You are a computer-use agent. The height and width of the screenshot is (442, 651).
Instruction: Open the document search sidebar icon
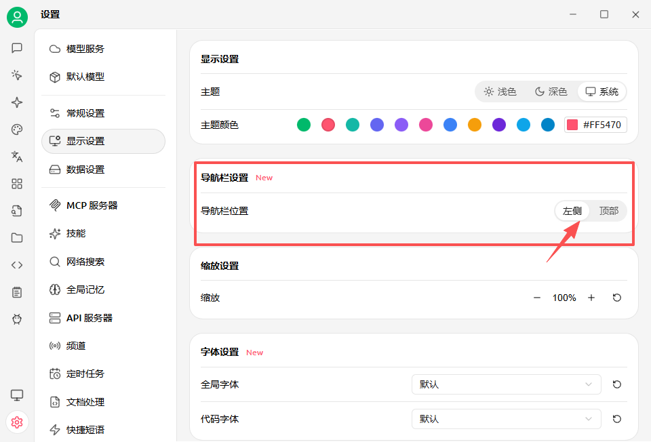[17, 211]
